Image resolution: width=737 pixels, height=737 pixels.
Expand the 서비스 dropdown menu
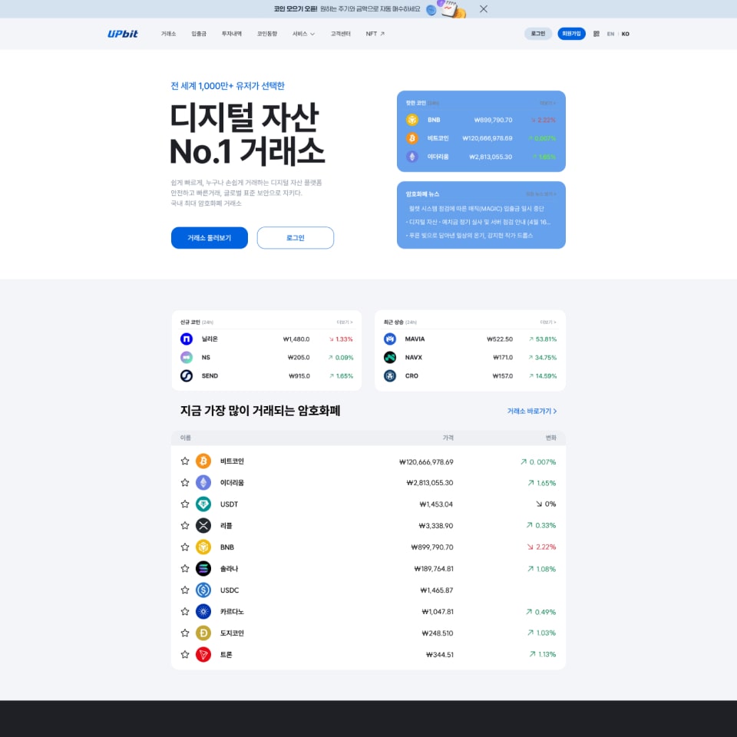pyautogui.click(x=304, y=34)
